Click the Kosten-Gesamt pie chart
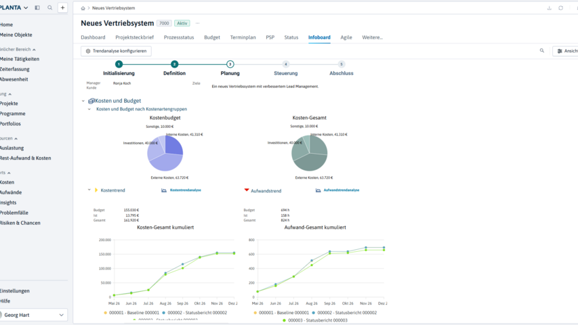Screen dimensions: 578x325 [x=309, y=153]
